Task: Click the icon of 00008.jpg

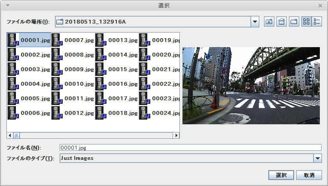Action: (x=57, y=54)
